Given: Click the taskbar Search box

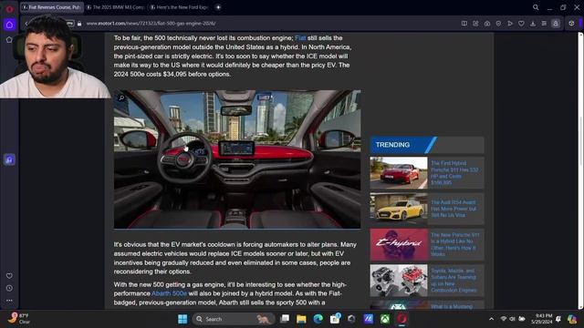Looking at the screenshot, I should pos(234,319).
